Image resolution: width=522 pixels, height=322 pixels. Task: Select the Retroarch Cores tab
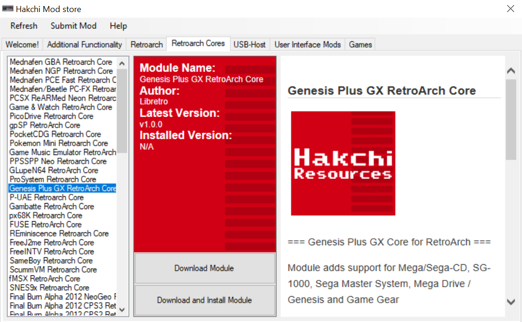pyautogui.click(x=198, y=43)
